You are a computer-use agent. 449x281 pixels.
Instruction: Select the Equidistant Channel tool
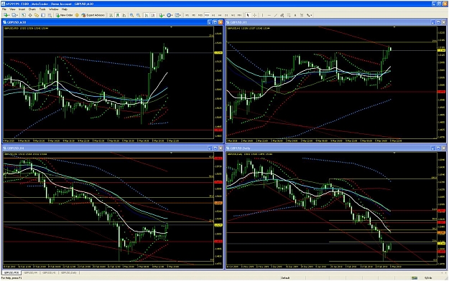282,15
